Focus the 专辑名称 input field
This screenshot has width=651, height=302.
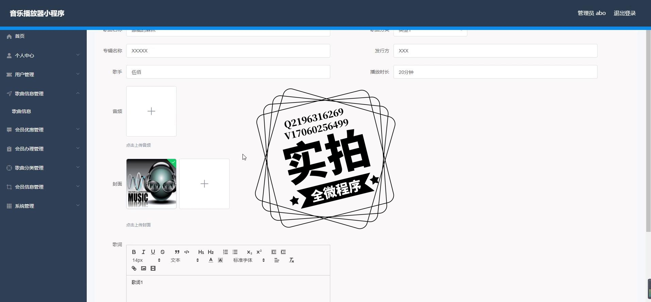(x=228, y=51)
